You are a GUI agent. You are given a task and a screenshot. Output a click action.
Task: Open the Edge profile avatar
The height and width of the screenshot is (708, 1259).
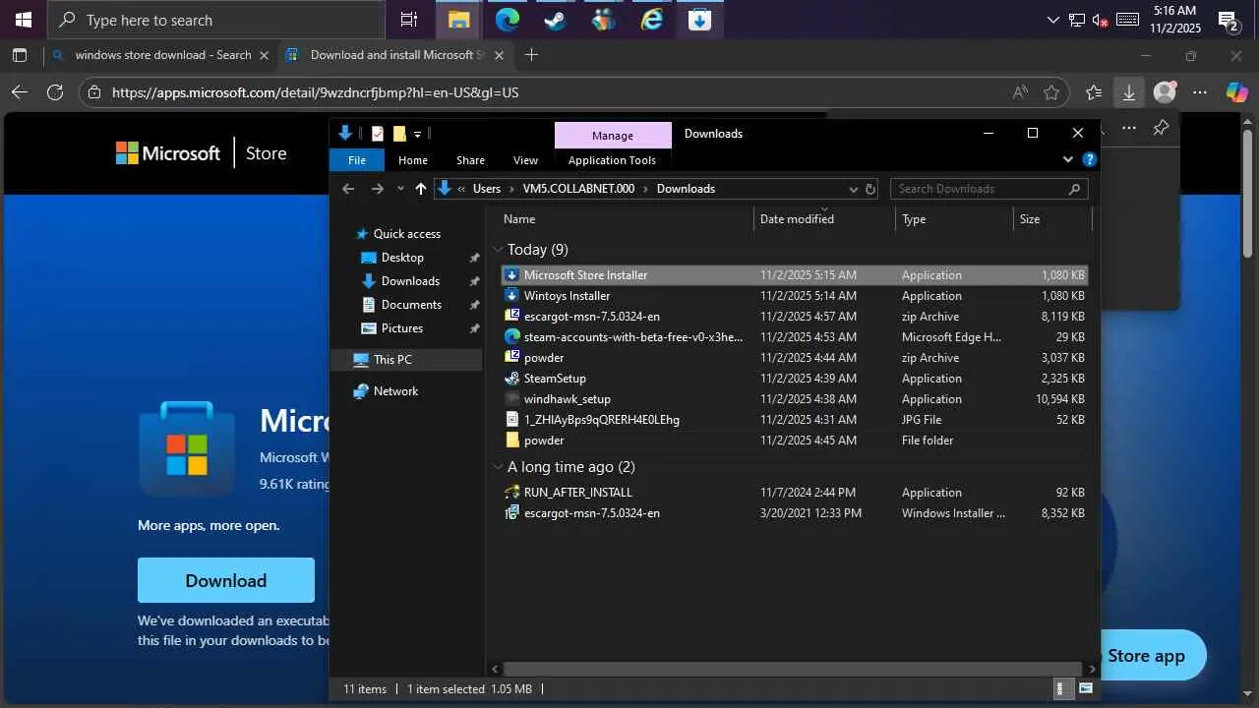tap(1165, 92)
